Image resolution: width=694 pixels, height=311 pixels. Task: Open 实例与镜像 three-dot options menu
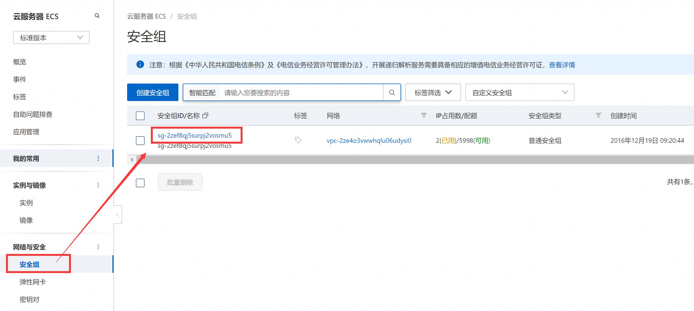[x=98, y=185]
